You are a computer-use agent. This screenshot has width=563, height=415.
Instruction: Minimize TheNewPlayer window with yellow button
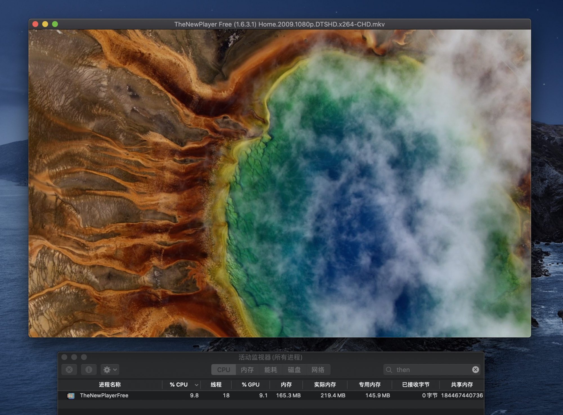tap(45, 24)
